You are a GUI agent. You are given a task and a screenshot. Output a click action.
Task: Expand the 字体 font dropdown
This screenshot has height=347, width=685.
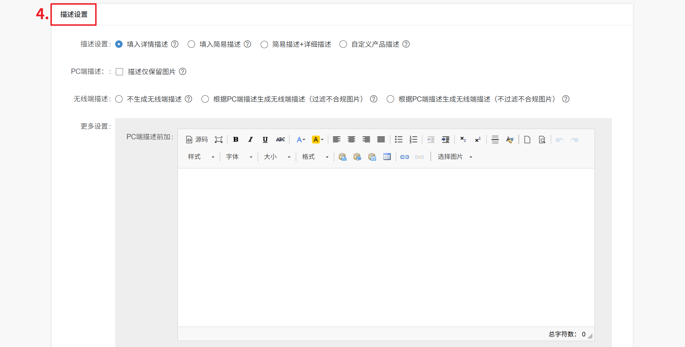[239, 157]
